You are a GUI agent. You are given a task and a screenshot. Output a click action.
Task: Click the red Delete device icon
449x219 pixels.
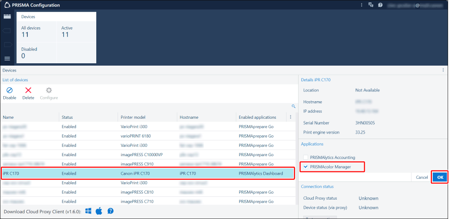[x=28, y=91]
